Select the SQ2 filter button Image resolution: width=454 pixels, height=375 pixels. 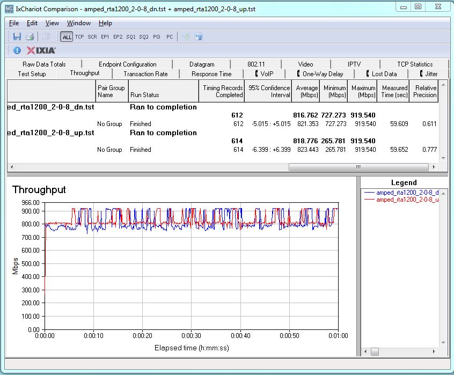point(144,36)
